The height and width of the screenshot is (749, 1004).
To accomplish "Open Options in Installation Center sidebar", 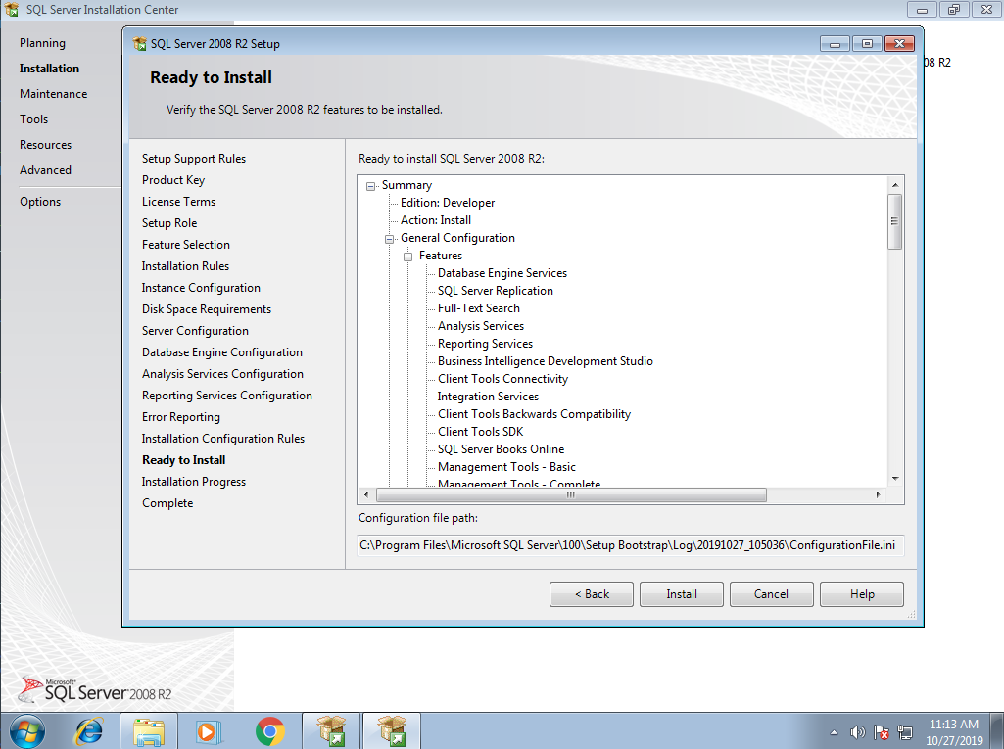I will (x=40, y=202).
